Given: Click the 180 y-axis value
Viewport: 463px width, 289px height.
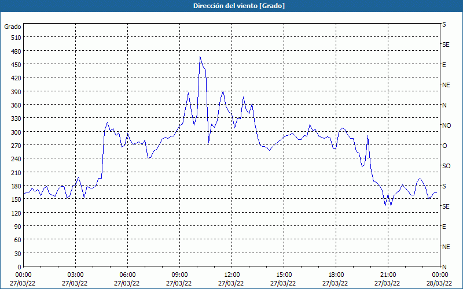Looking at the screenshot, I should coord(16,186).
